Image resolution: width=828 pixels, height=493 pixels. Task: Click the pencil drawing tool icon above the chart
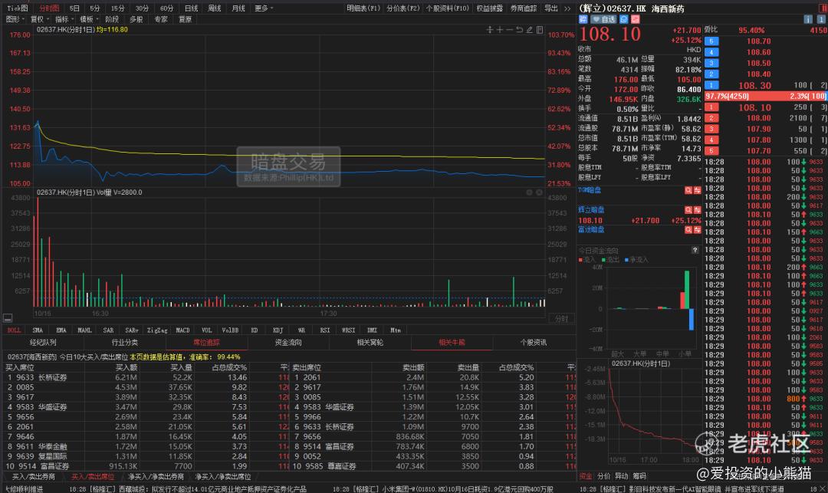[x=530, y=30]
